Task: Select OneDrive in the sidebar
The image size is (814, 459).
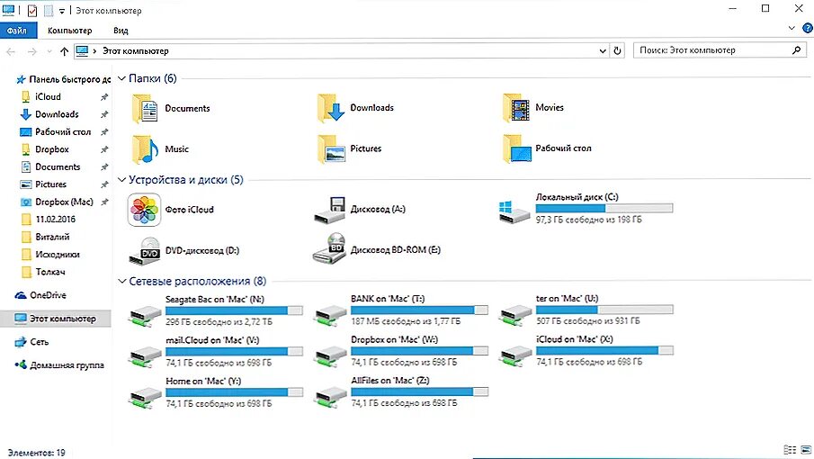Action: [x=48, y=295]
